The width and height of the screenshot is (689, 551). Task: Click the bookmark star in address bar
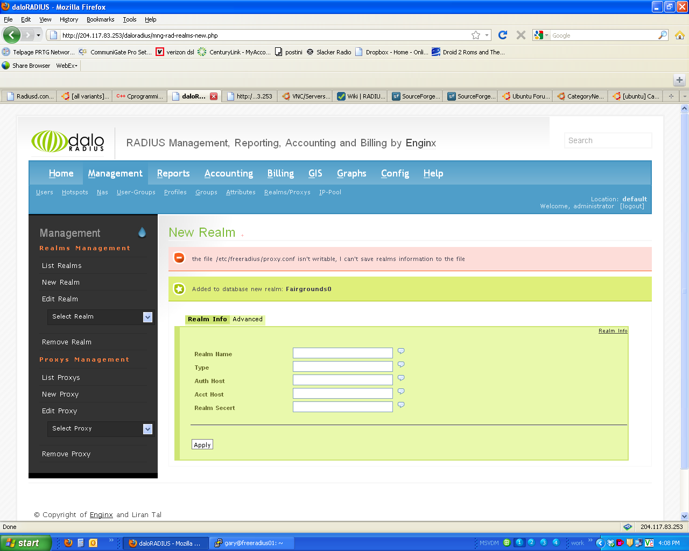tap(476, 35)
